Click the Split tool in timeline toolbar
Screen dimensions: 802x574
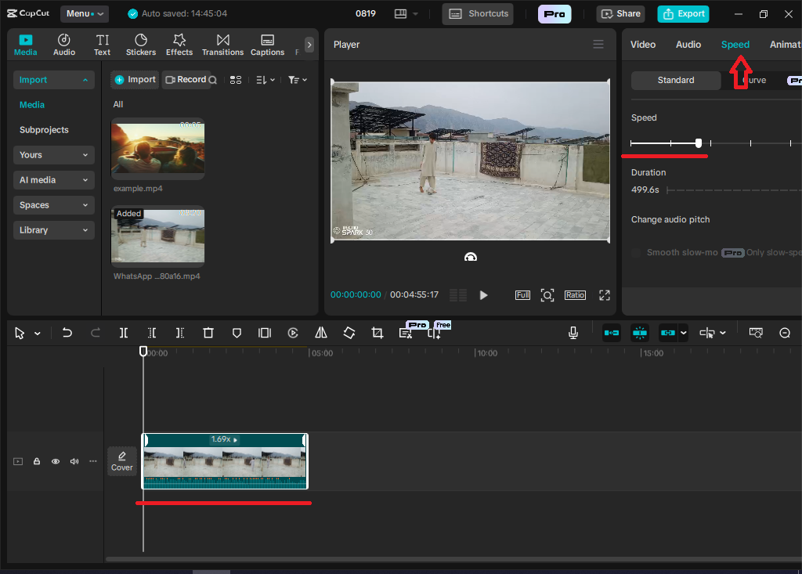[x=124, y=333]
